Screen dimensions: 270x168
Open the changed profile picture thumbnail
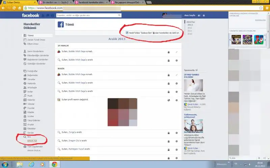(x=123, y=112)
